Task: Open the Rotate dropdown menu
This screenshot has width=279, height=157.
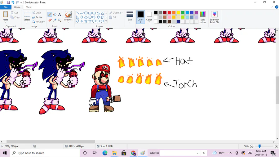Action: 38,22
